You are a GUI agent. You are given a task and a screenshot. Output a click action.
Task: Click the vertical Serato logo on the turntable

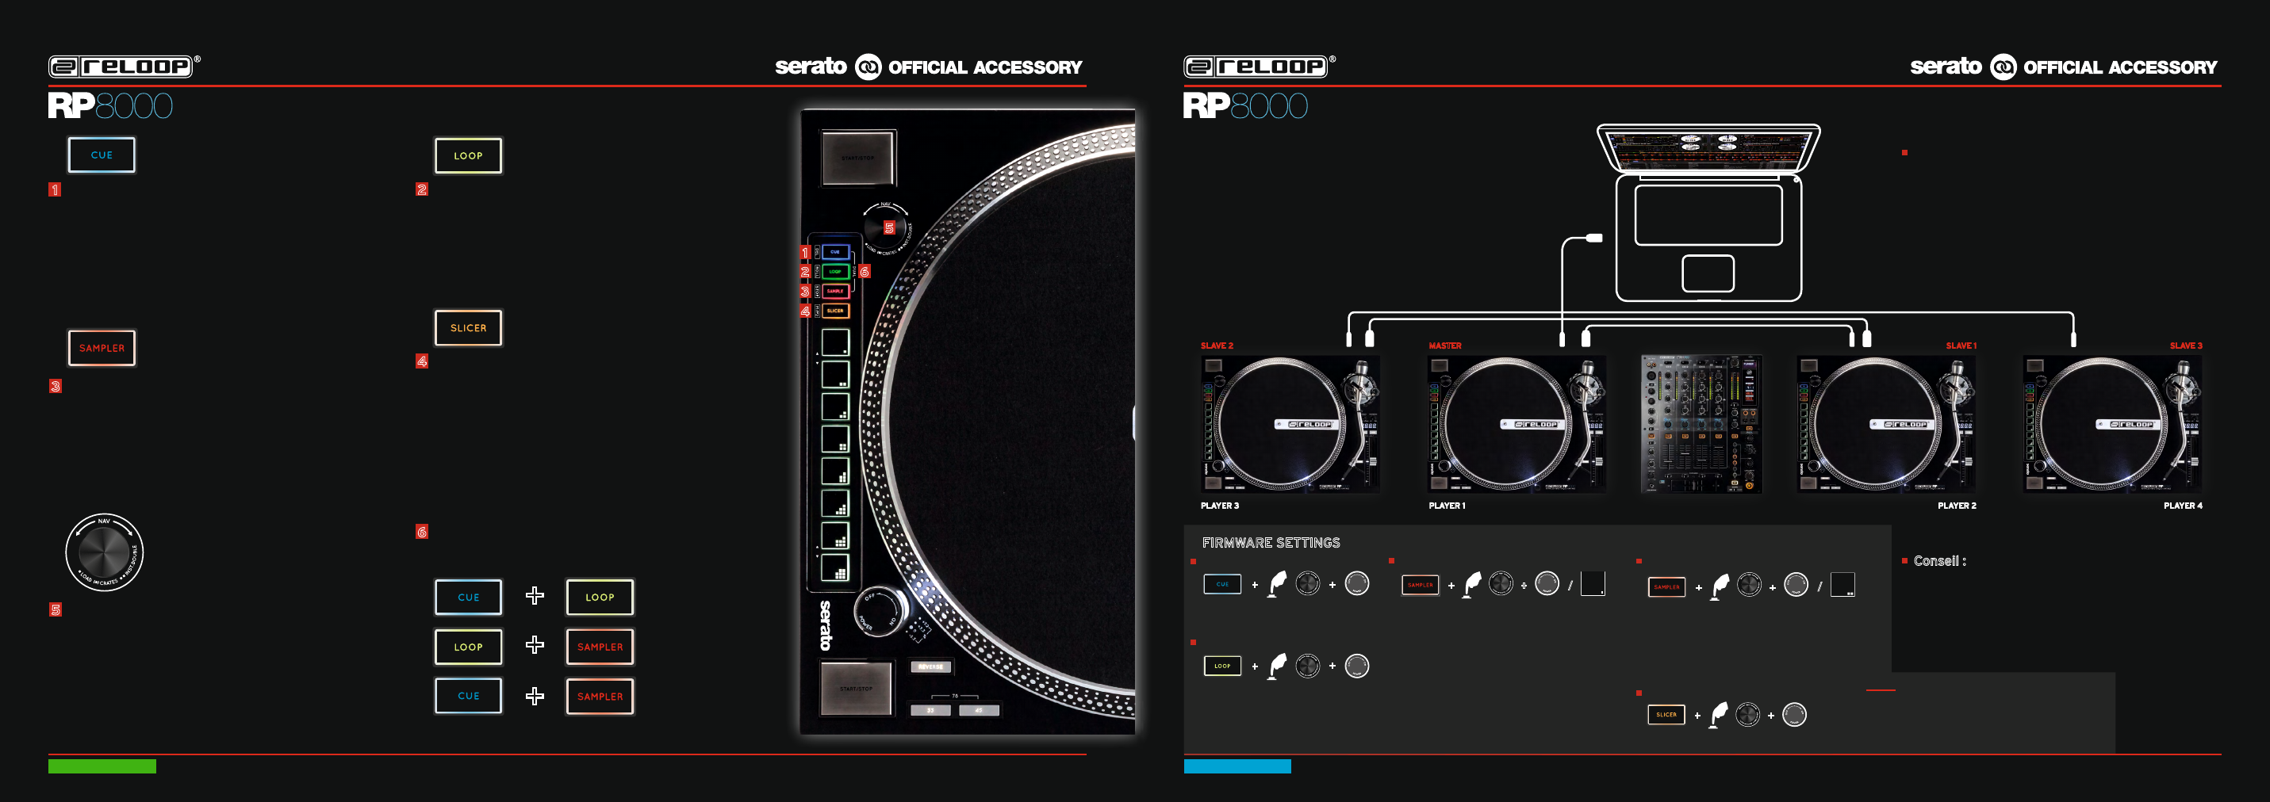click(826, 625)
